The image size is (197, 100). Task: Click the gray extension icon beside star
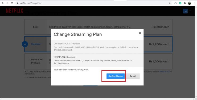175,3
